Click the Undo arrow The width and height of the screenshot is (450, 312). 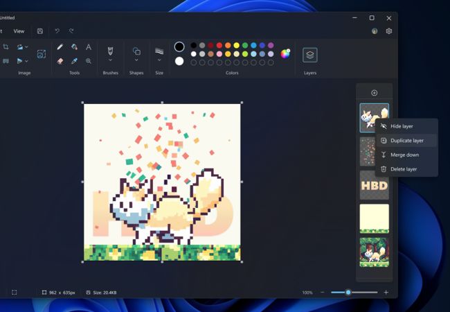(57, 31)
